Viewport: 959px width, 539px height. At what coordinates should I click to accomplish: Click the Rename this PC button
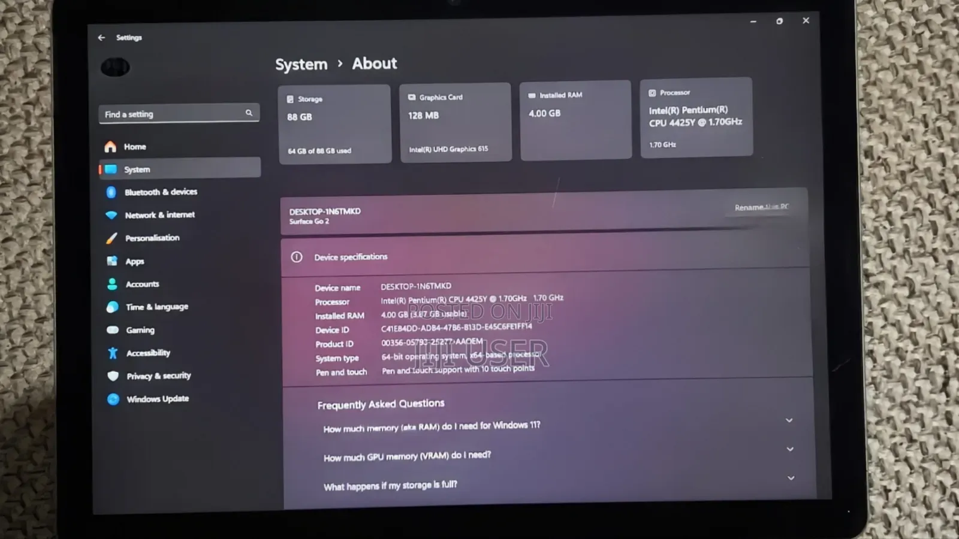pyautogui.click(x=762, y=207)
